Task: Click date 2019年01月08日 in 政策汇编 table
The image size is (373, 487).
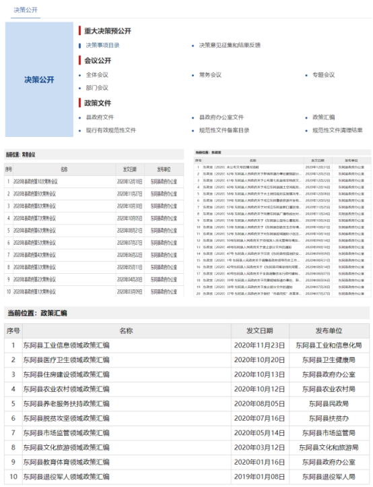Action: click(259, 477)
